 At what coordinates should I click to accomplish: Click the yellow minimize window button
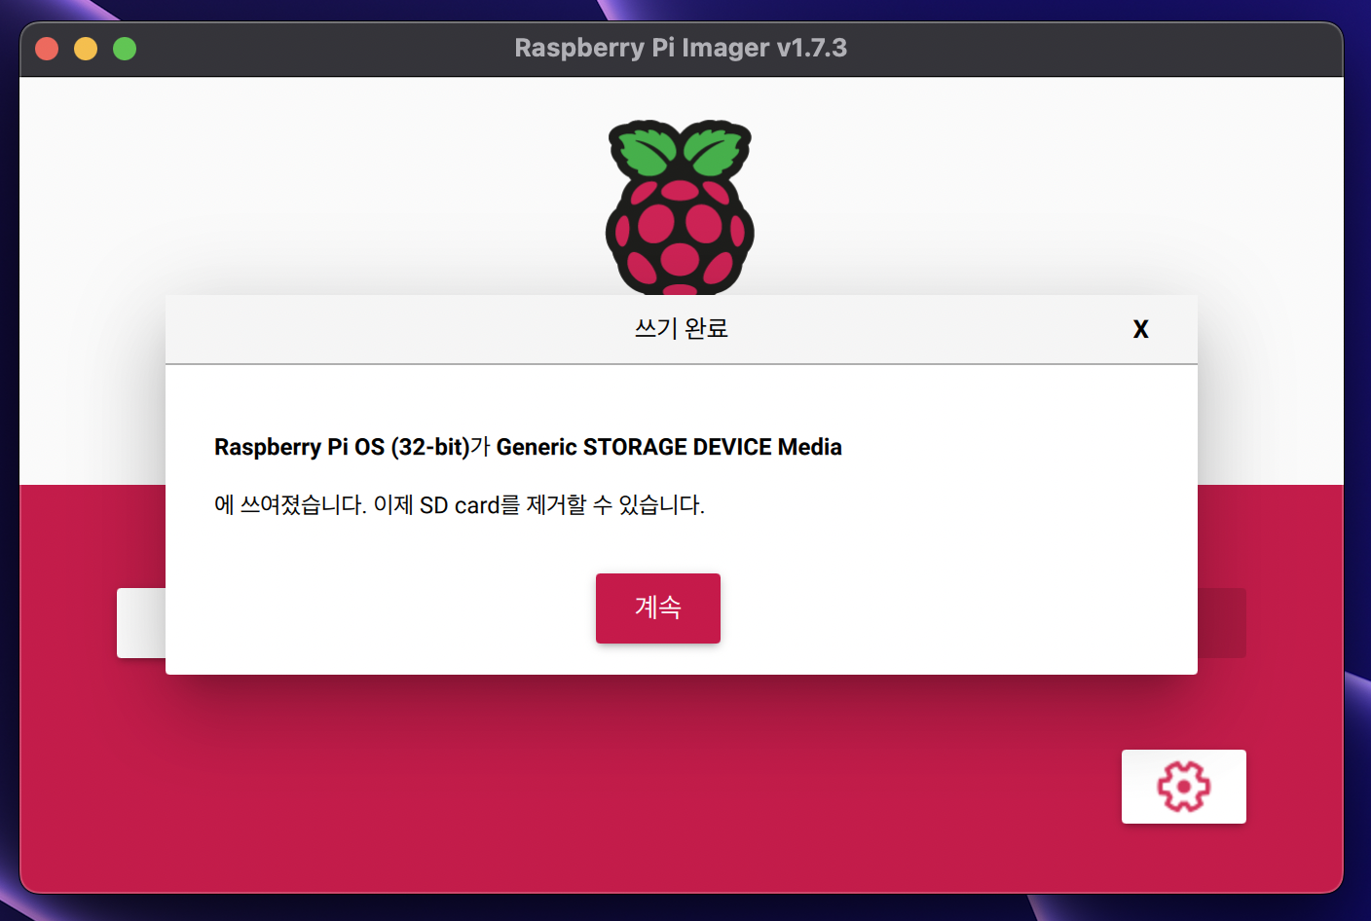86,49
